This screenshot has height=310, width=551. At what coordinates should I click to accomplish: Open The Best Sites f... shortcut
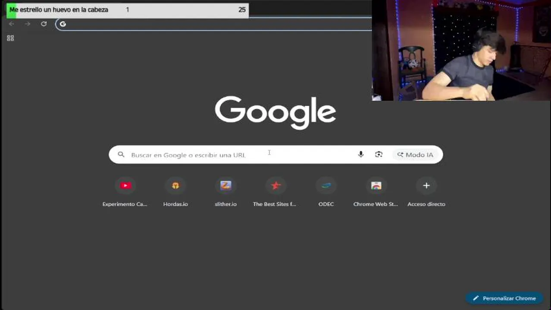coord(275,192)
